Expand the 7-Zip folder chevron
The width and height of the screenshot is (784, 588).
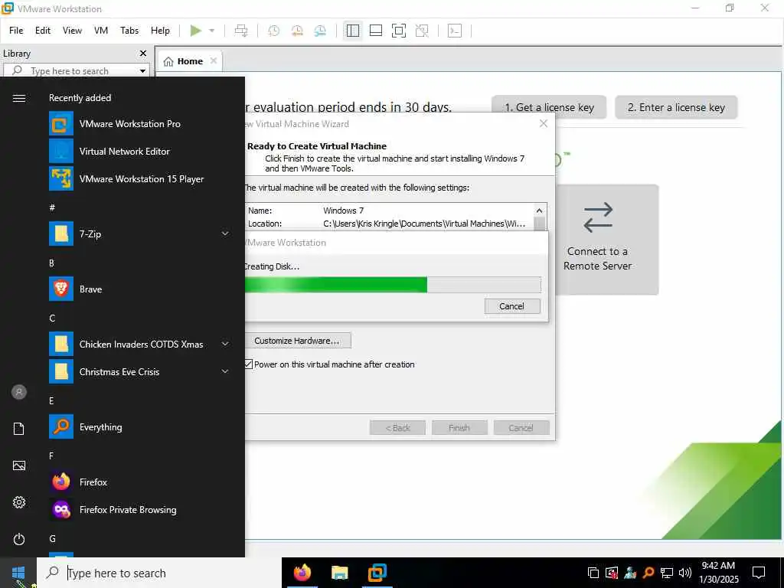[x=225, y=234]
